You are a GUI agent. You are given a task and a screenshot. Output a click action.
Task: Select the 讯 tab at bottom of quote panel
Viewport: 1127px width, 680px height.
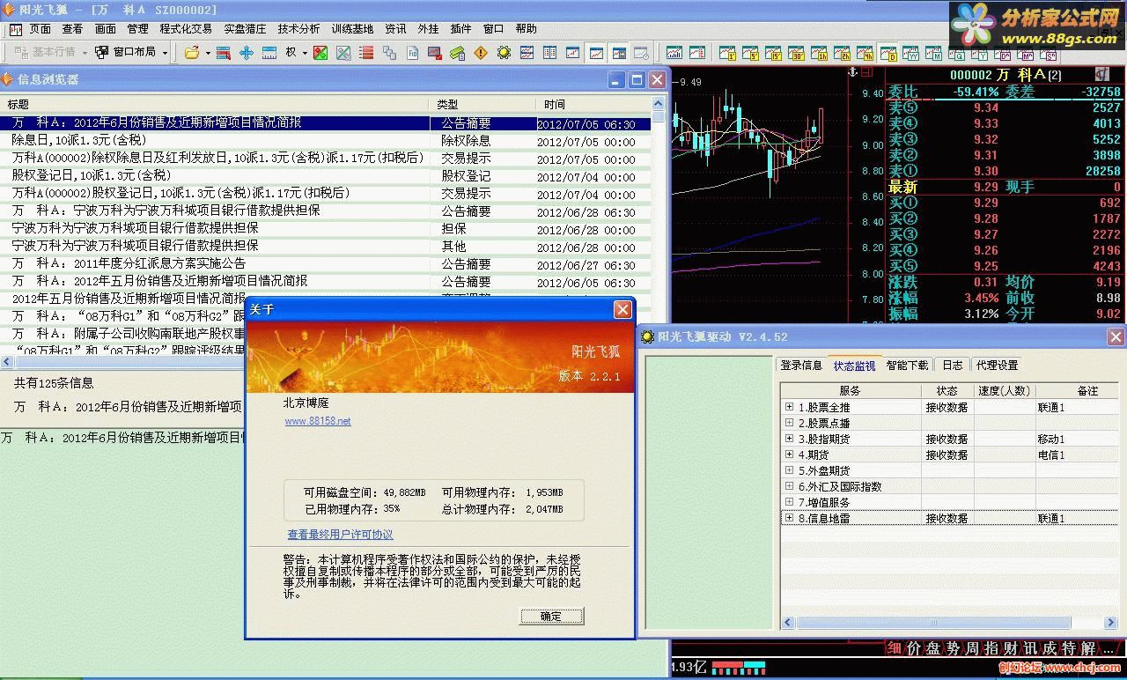point(1029,648)
